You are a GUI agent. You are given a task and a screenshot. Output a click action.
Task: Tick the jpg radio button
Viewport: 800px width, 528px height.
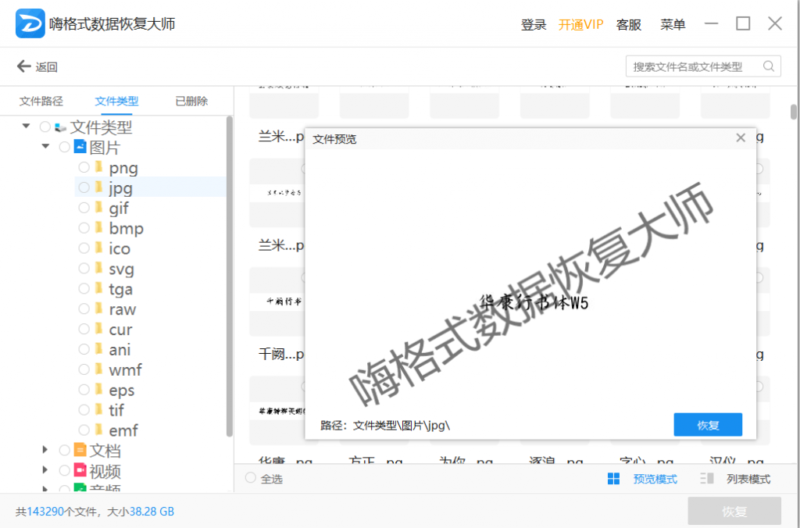[x=84, y=187]
